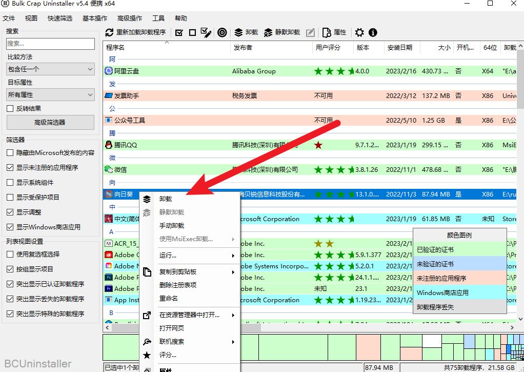
Task: Click the 卸载 uninstall toolbar button
Action: (246, 32)
